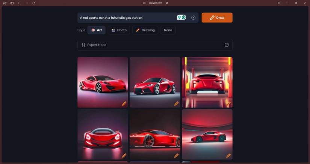Select the Photo style option
Image resolution: width=310 pixels, height=164 pixels.
point(119,30)
